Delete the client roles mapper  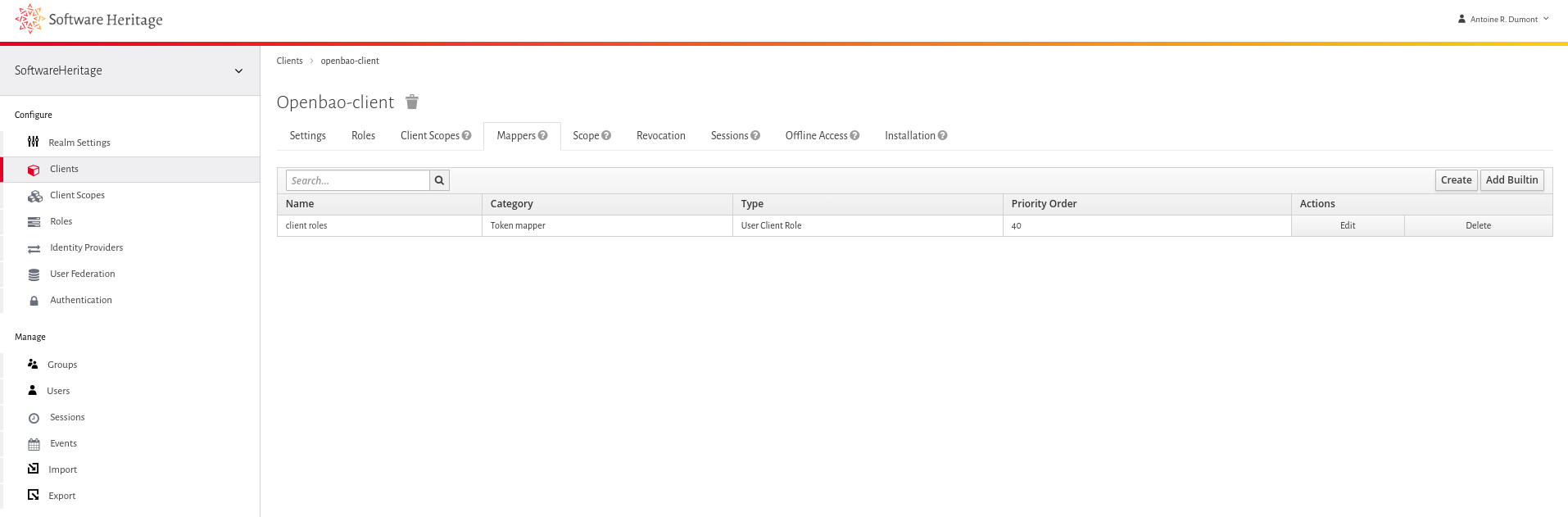point(1478,225)
